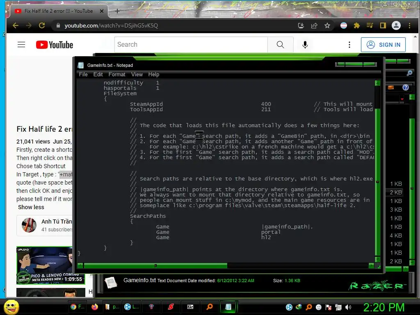Open PICO & LENOVO video thumbnail
Image resolution: width=420 pixels, height=315 pixels.
(50, 265)
